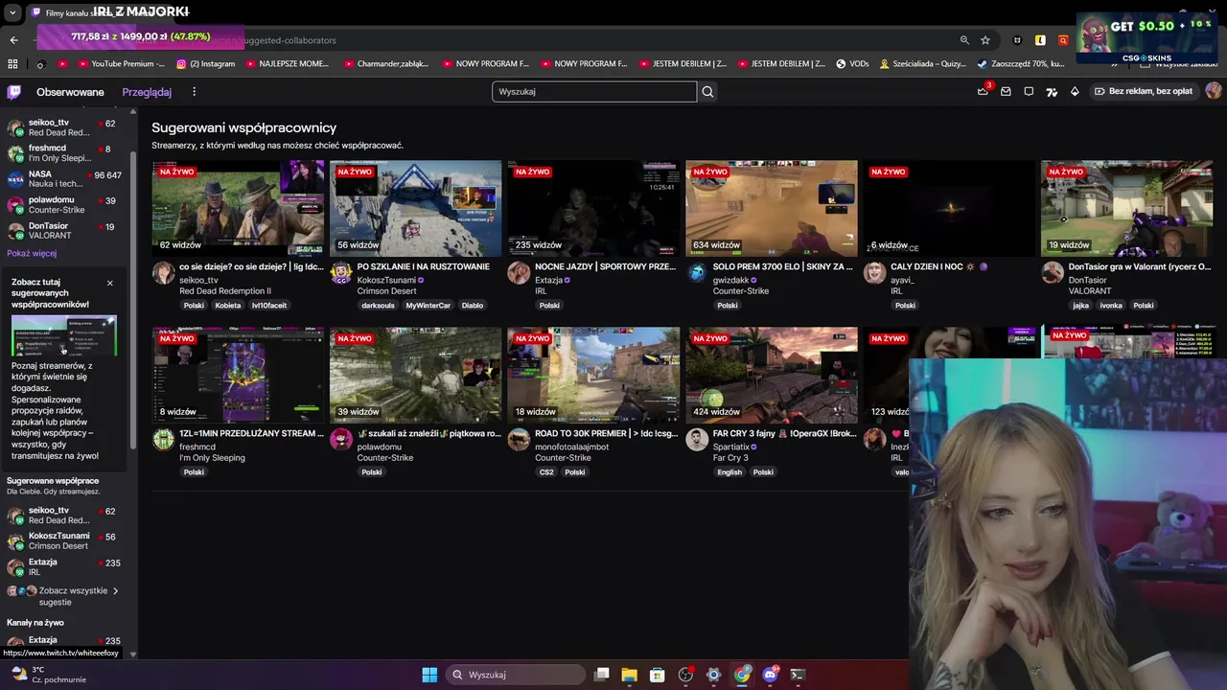1227x690 pixels.
Task: Click Bez reklam, bez opłat button
Action: (1143, 92)
